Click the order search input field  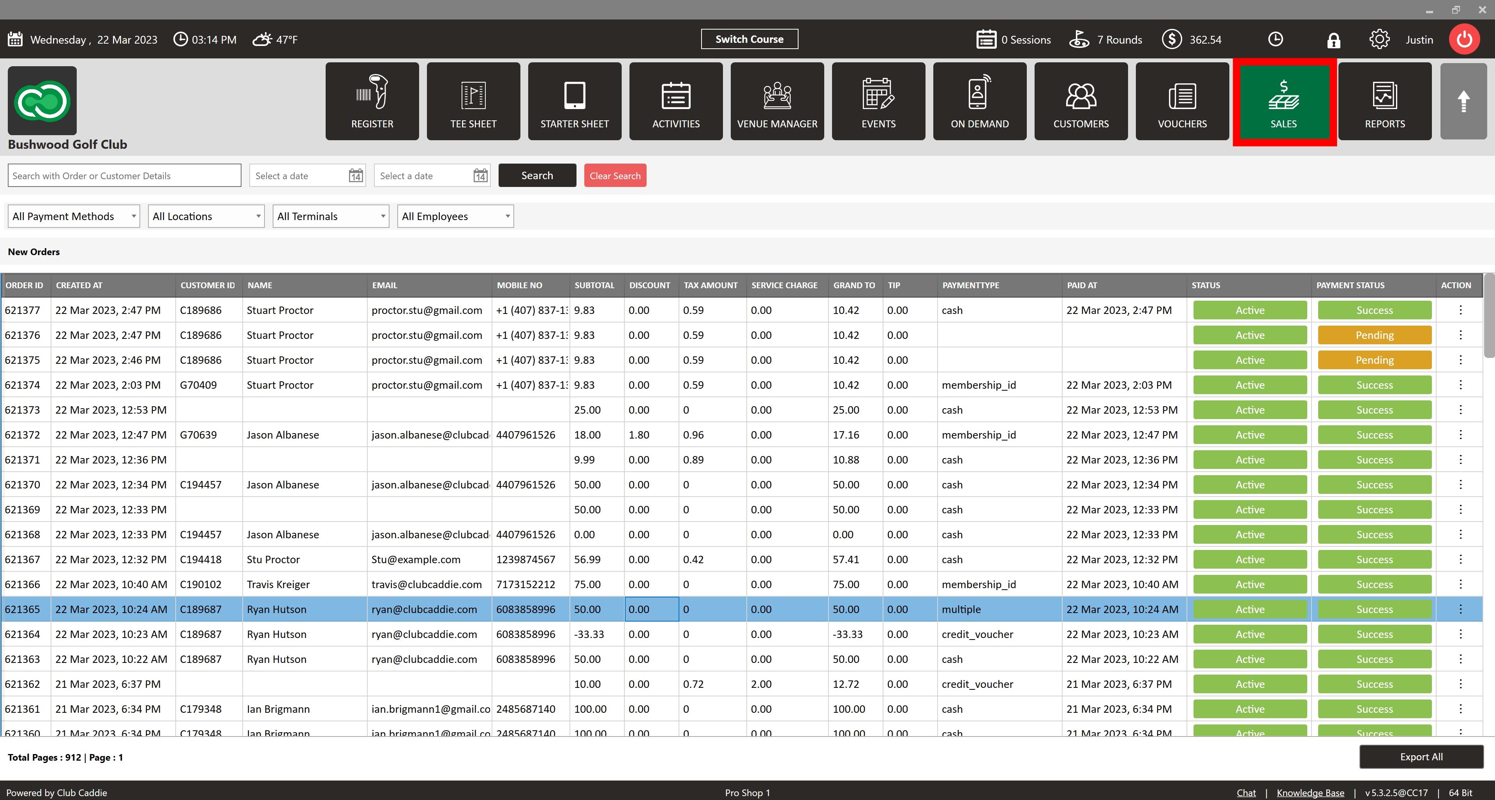(124, 176)
